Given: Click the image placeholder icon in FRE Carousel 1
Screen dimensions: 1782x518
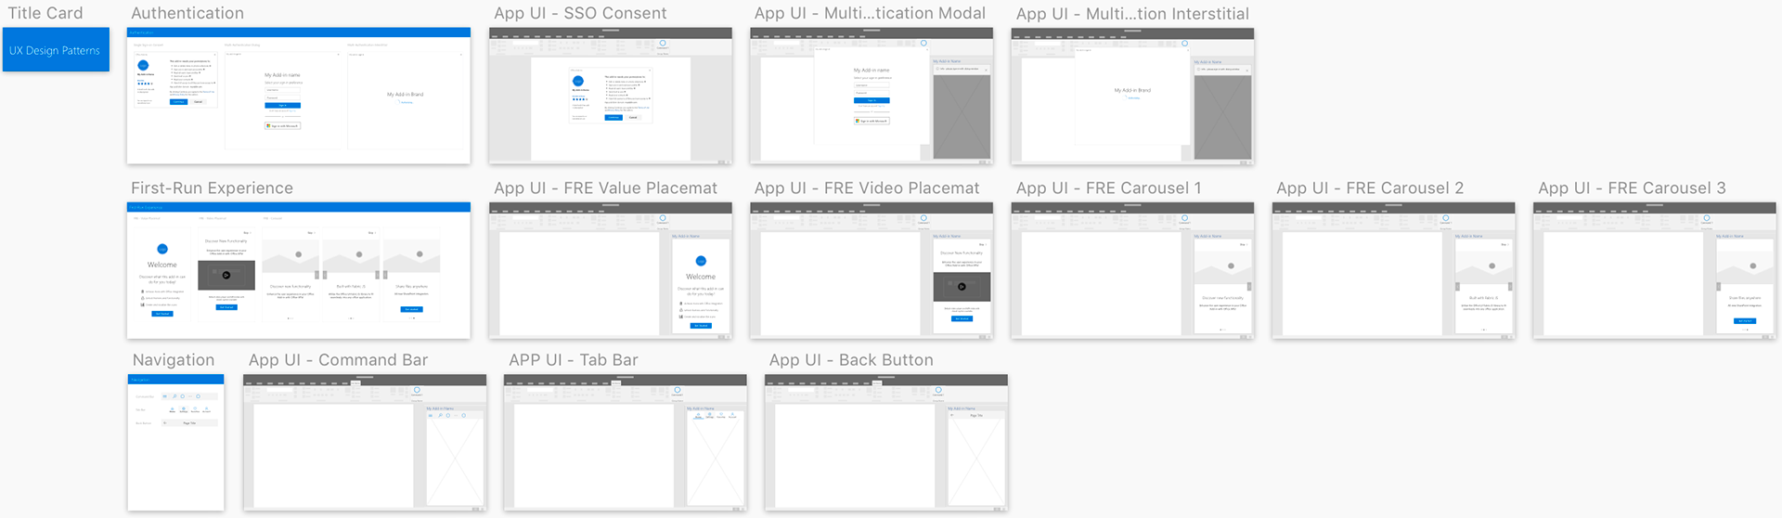Looking at the screenshot, I should point(1231,266).
